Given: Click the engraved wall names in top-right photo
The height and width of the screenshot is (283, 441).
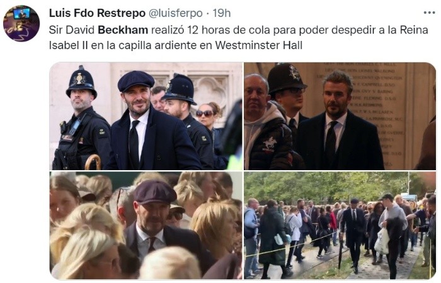Looking at the screenshot, I should point(374,113).
